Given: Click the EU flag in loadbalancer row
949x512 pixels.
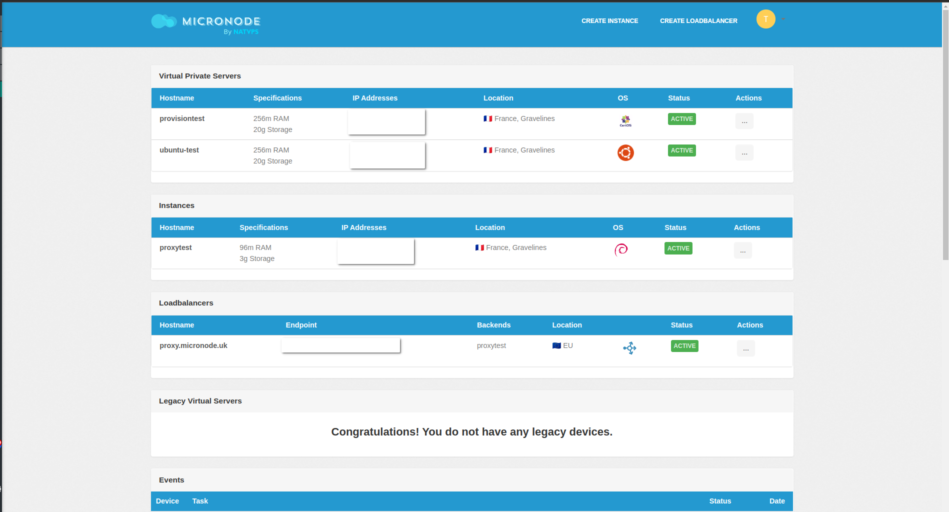Looking at the screenshot, I should [x=556, y=346].
